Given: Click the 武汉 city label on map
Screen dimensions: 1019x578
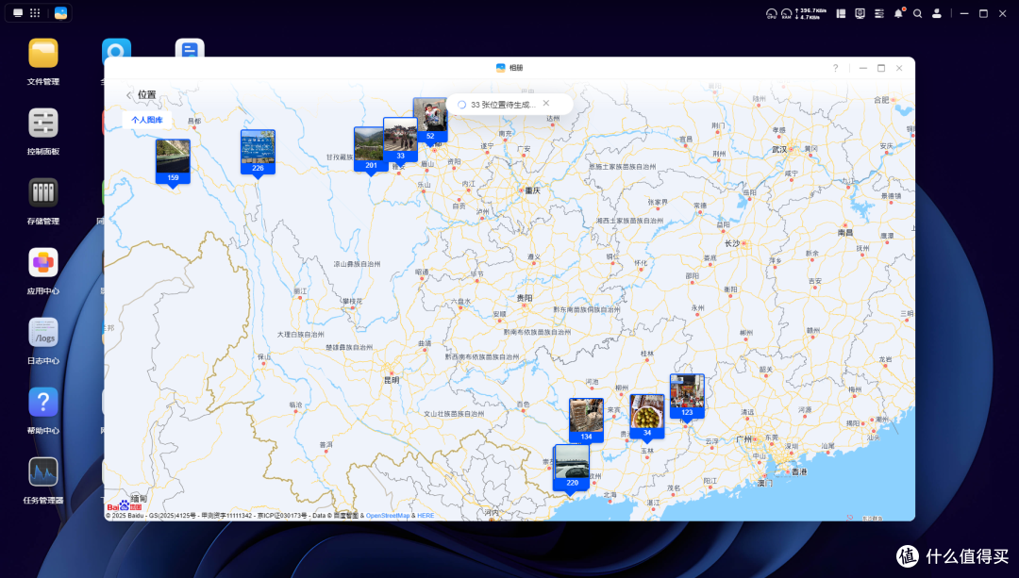Looking at the screenshot, I should [x=779, y=149].
